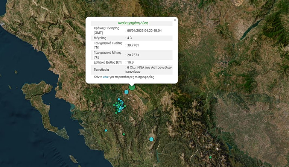Select the small cyan marker near the west coast
289x167 pixels.
[x=106, y=131]
